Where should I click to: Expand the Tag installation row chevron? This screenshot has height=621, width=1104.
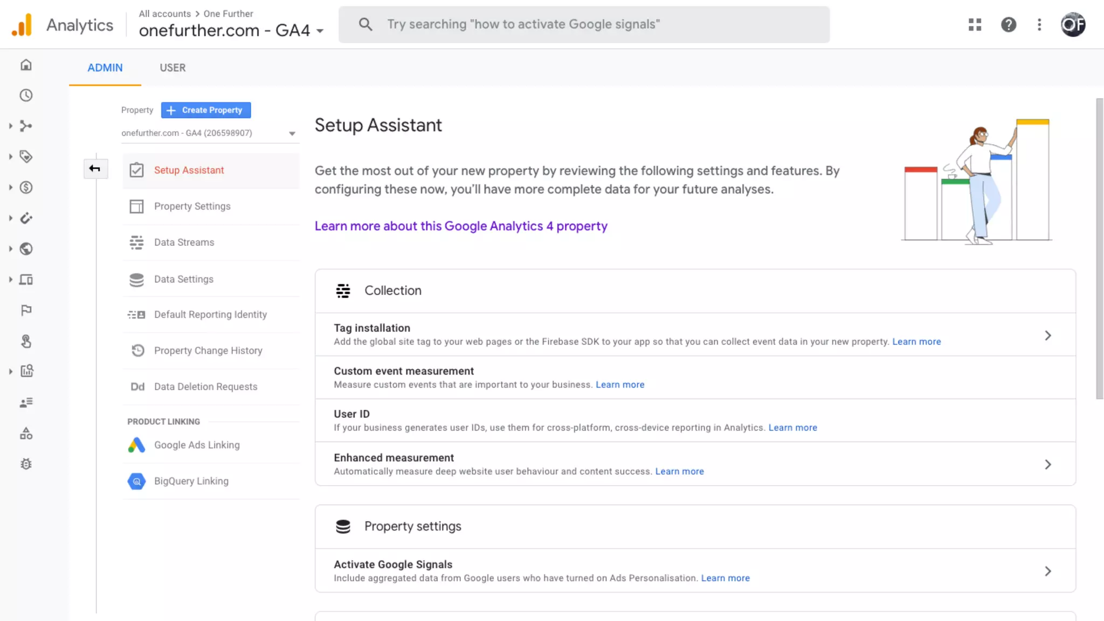pyautogui.click(x=1047, y=335)
